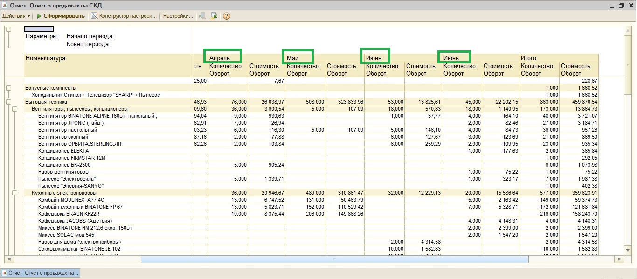Screen dimensions: 637x279
Task: Click the Конструктор настроек pencil icon
Action: tap(94, 16)
